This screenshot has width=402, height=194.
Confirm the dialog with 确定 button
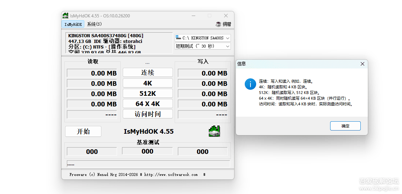[x=345, y=126]
